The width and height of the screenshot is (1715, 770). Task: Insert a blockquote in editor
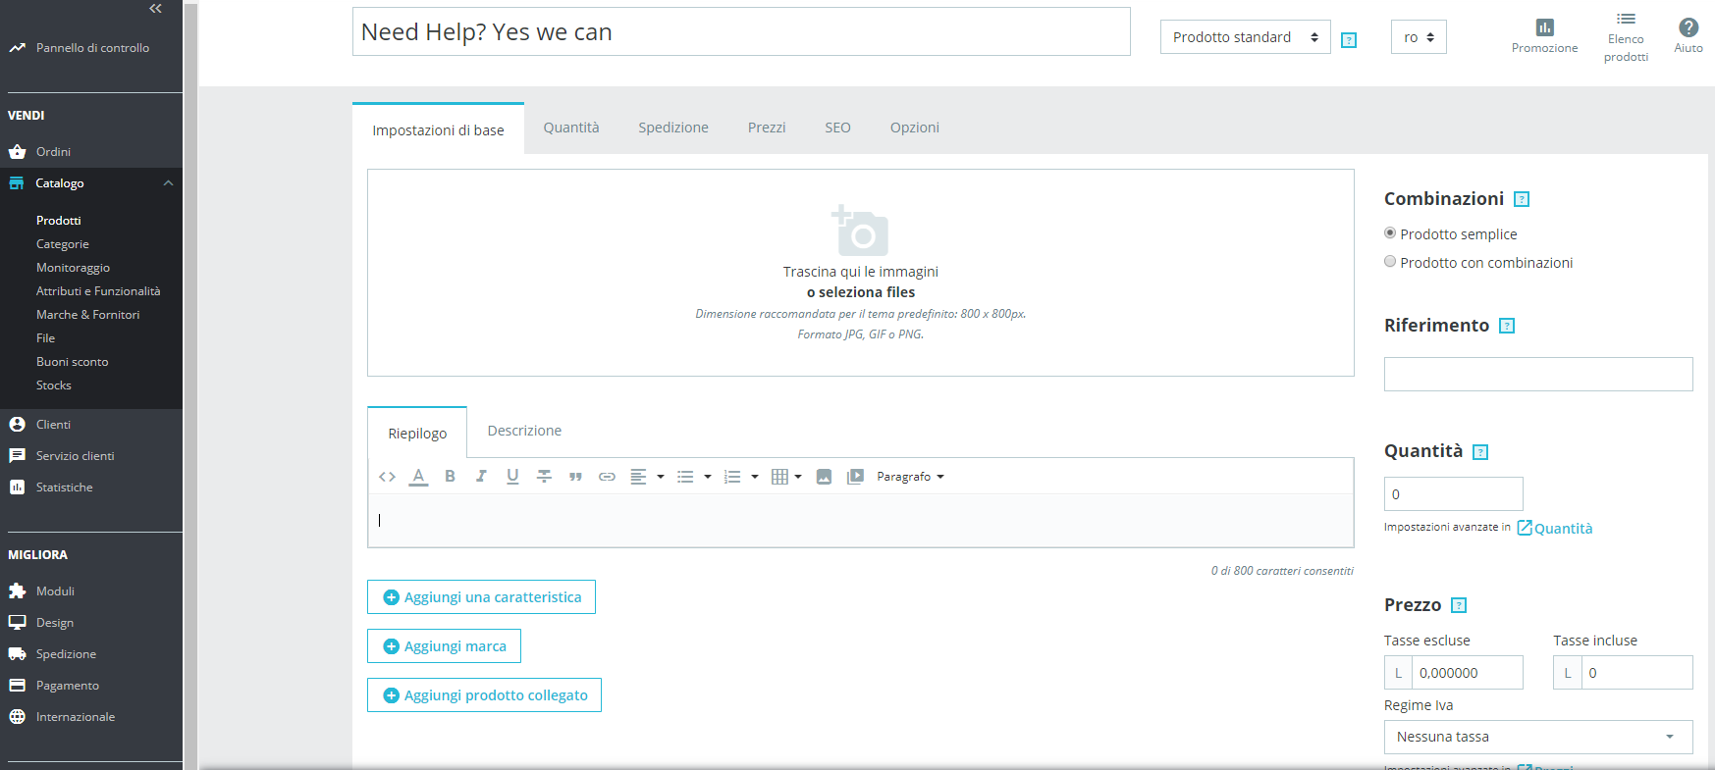point(575,477)
